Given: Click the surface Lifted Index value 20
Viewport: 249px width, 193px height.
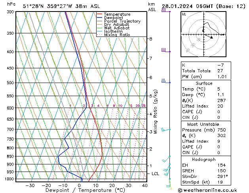Looking at the screenshot, I should 220,106.
